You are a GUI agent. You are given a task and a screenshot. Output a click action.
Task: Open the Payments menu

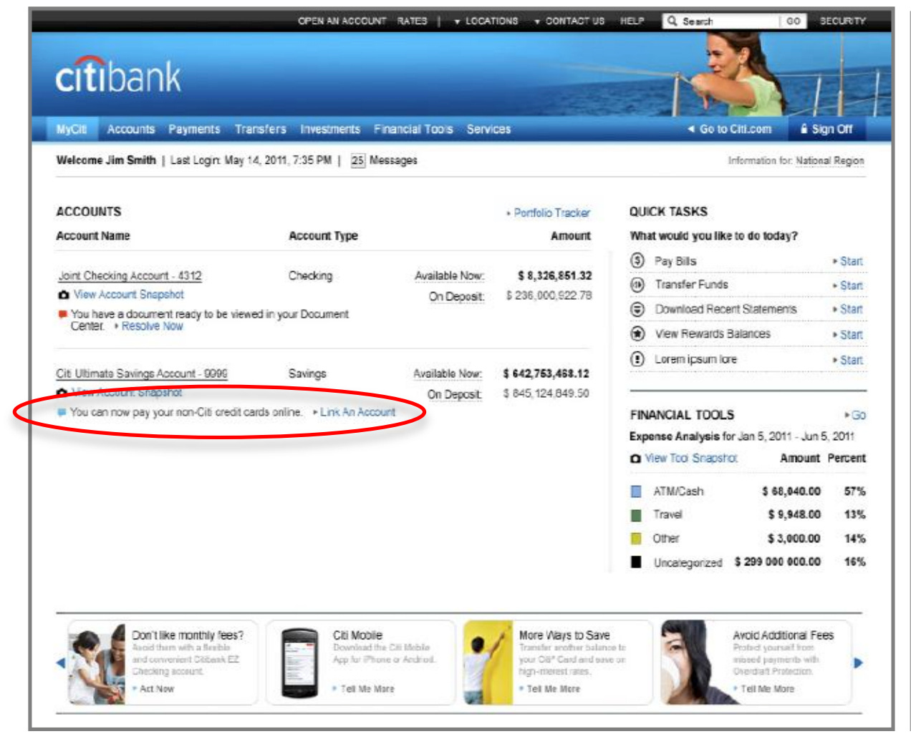(194, 129)
